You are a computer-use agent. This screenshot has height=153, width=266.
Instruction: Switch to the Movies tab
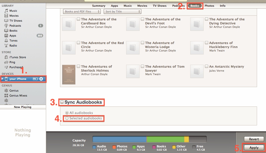point(142,6)
